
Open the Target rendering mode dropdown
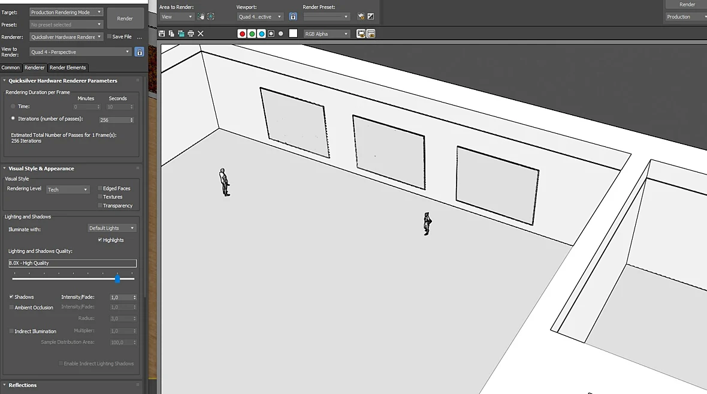(x=67, y=12)
